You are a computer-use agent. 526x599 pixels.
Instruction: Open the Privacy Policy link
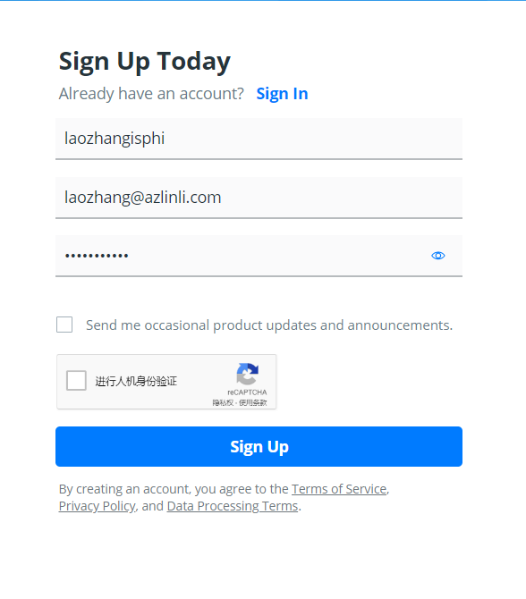[x=98, y=506]
